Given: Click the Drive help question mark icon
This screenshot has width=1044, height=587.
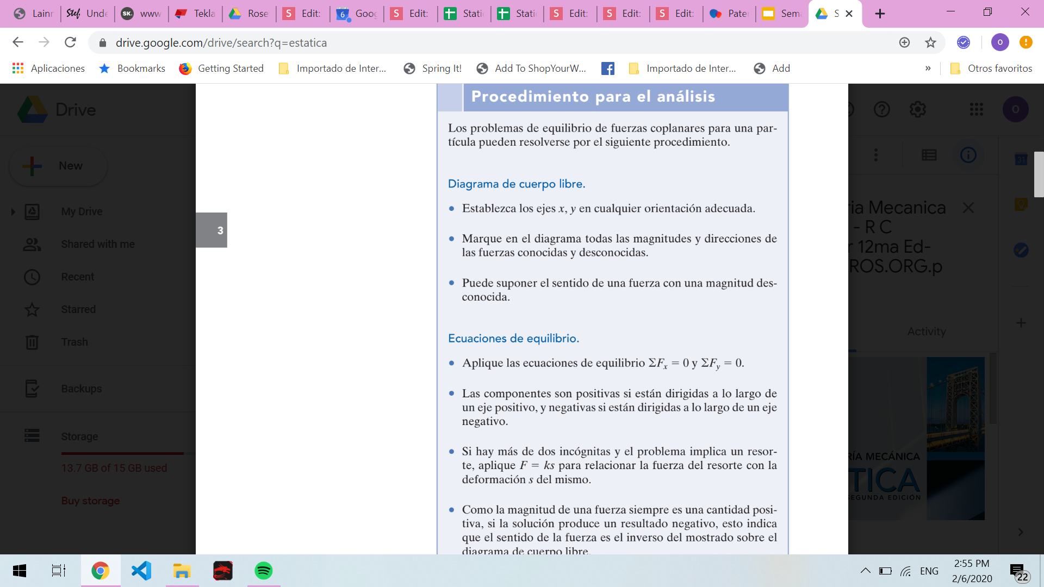Looking at the screenshot, I should (x=881, y=110).
